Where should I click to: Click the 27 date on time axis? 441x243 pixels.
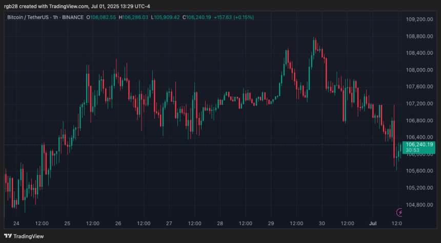169,224
